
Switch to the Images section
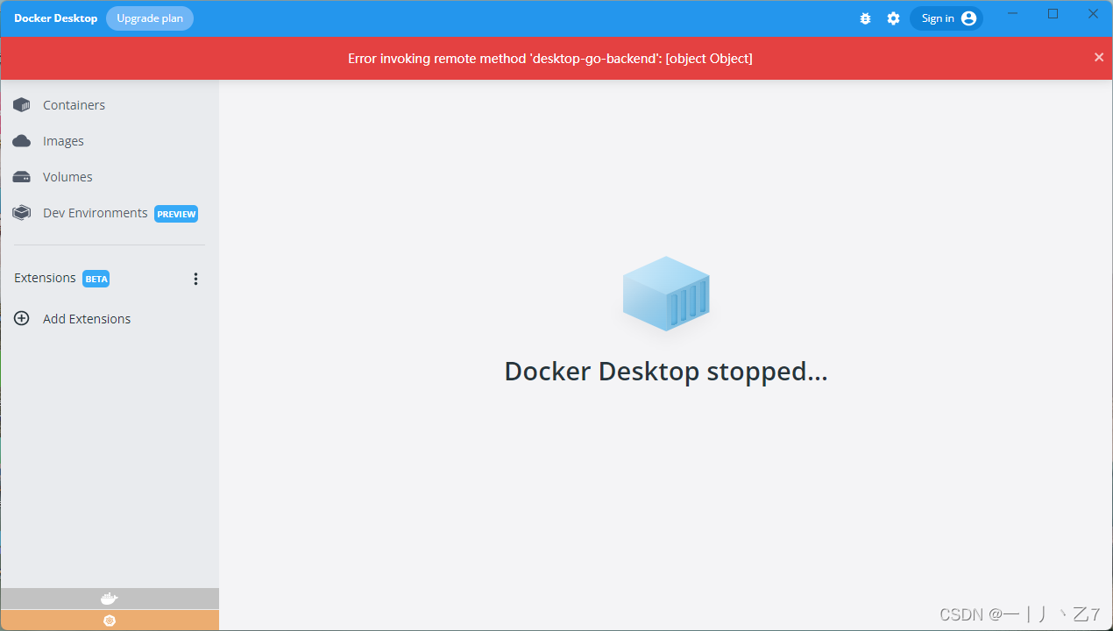click(63, 141)
